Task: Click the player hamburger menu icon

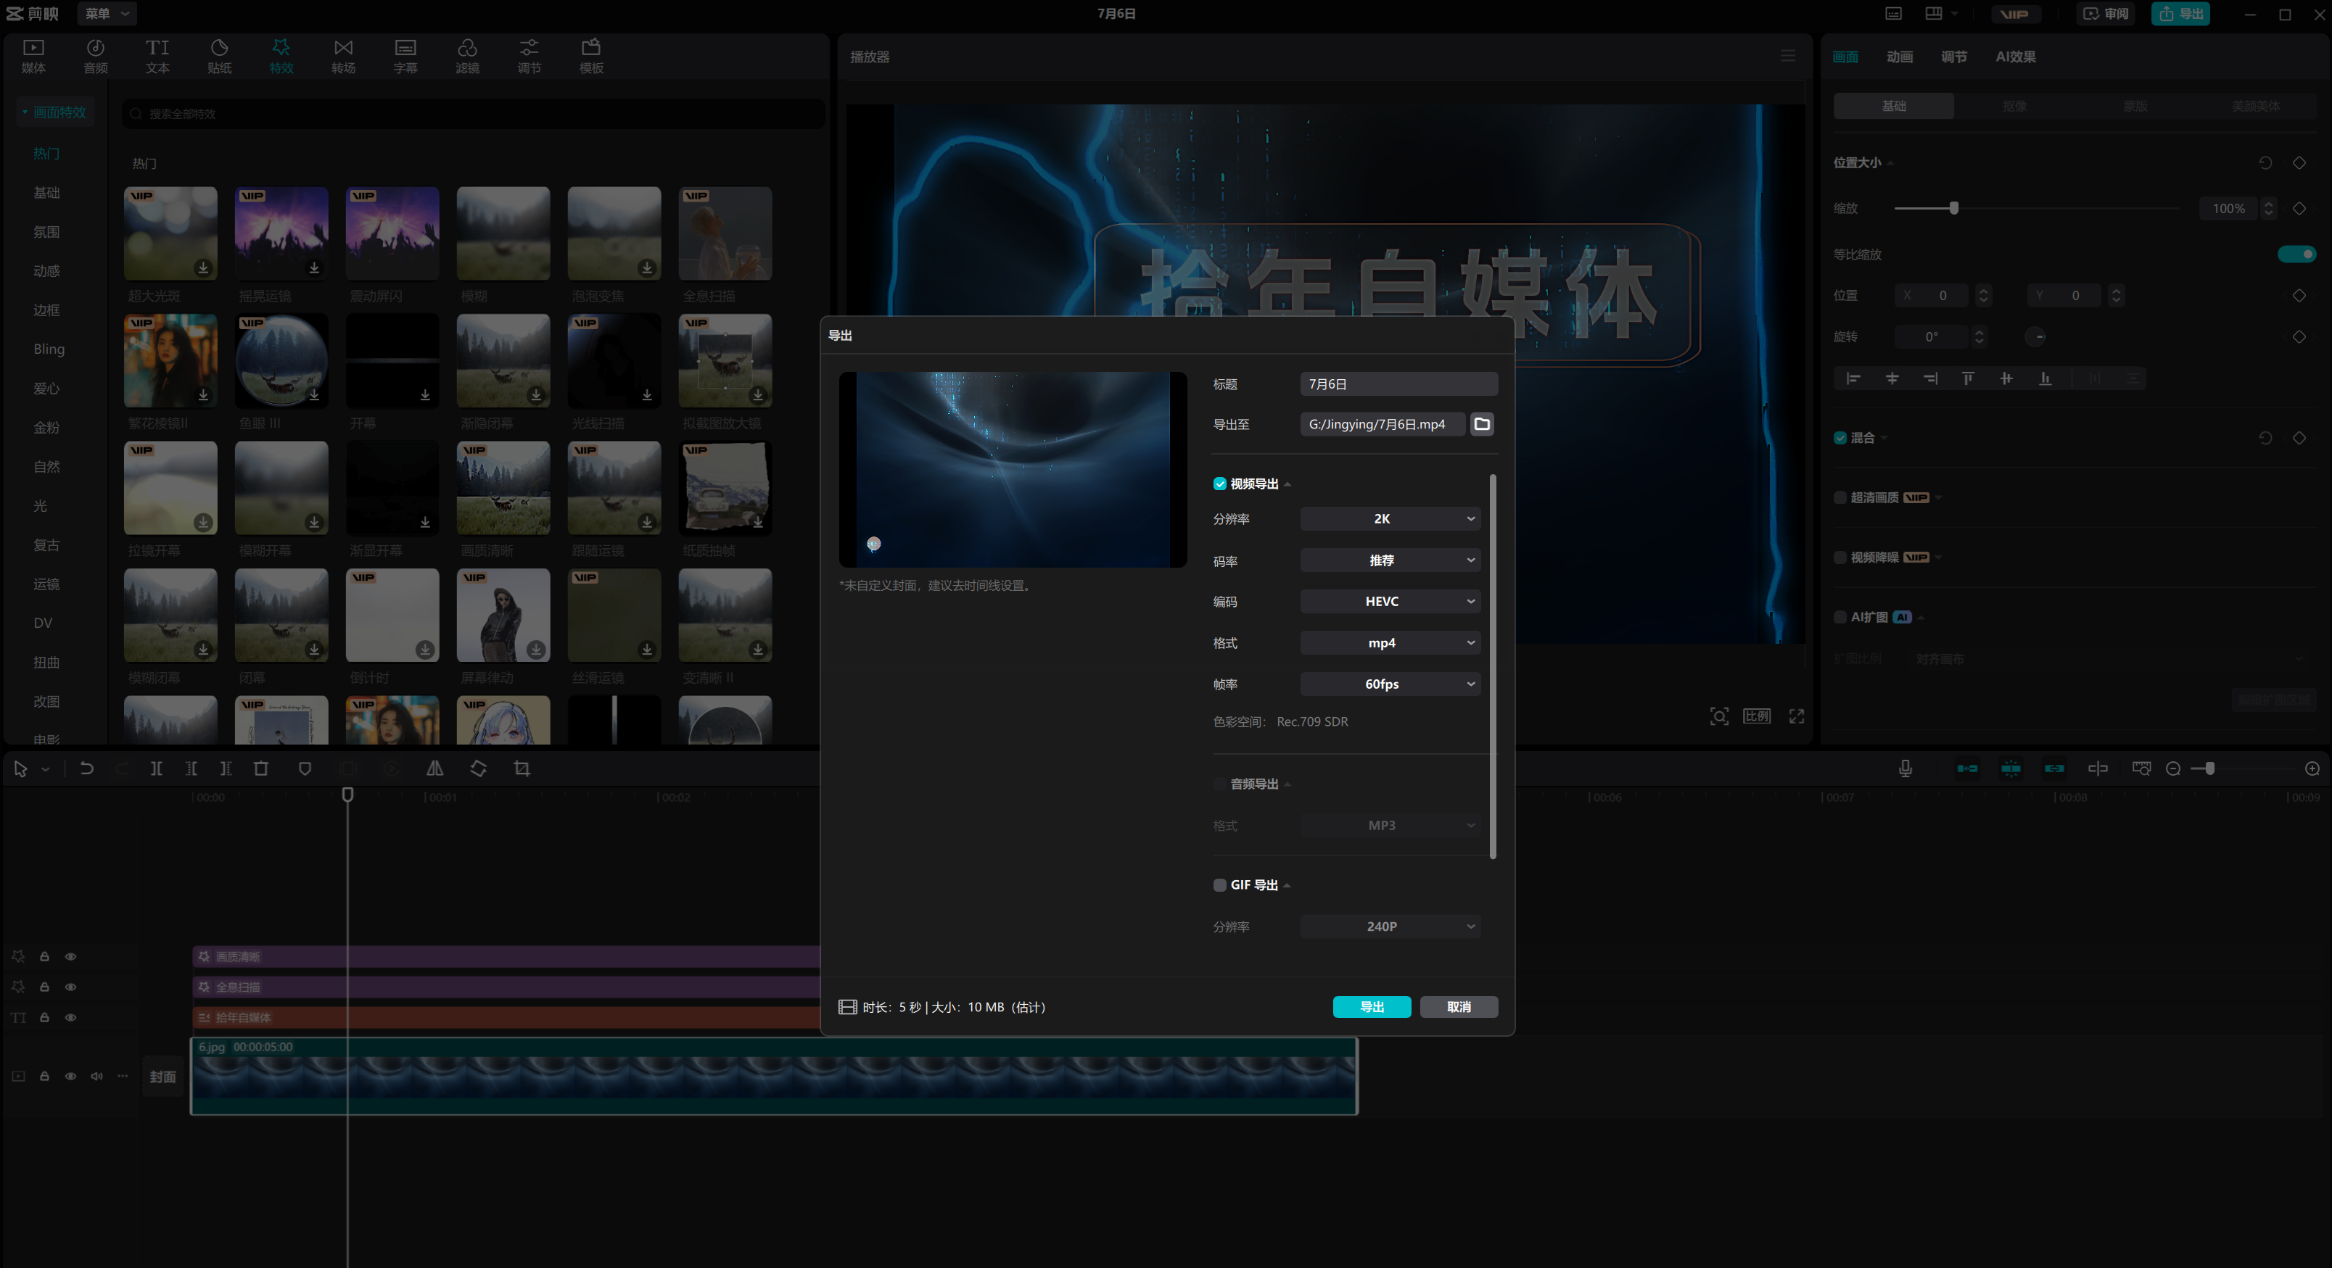Action: [x=1788, y=56]
